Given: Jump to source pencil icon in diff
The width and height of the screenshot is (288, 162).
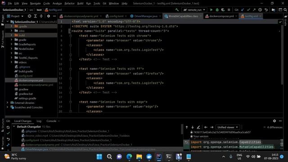Looking at the screenshot, I should pos(198,127).
